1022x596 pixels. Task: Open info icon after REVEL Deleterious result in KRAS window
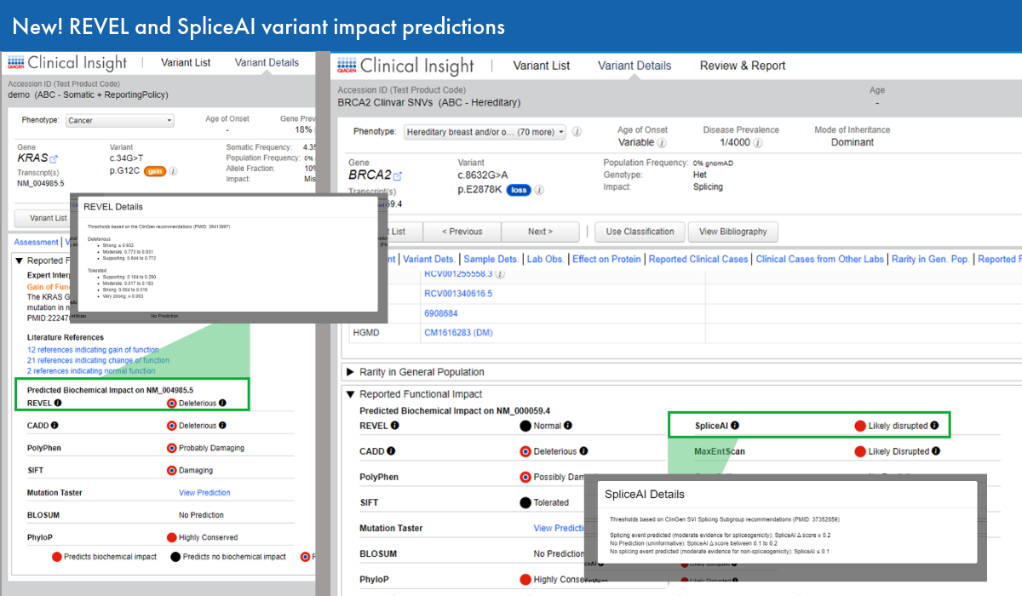(222, 403)
